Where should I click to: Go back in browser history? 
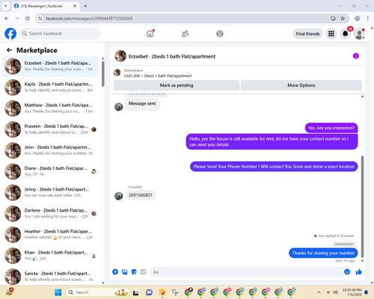7,19
